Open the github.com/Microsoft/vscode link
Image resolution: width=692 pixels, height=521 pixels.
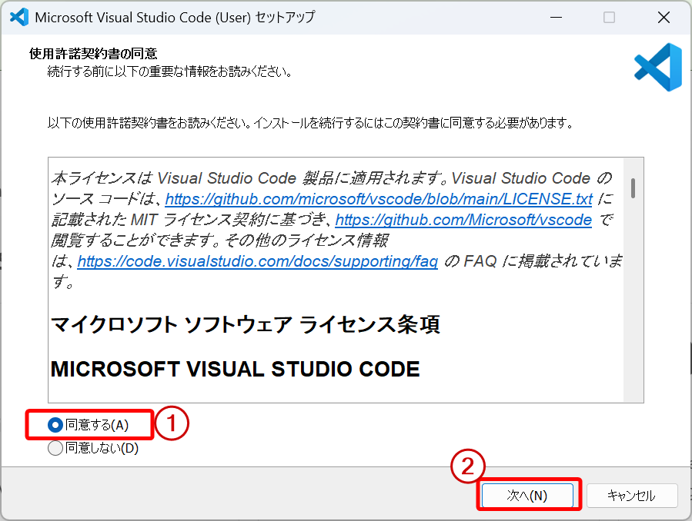(x=463, y=220)
